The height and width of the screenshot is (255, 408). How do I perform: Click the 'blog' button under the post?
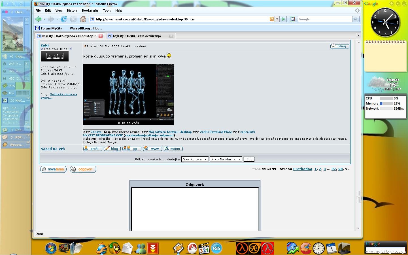tap(112, 149)
